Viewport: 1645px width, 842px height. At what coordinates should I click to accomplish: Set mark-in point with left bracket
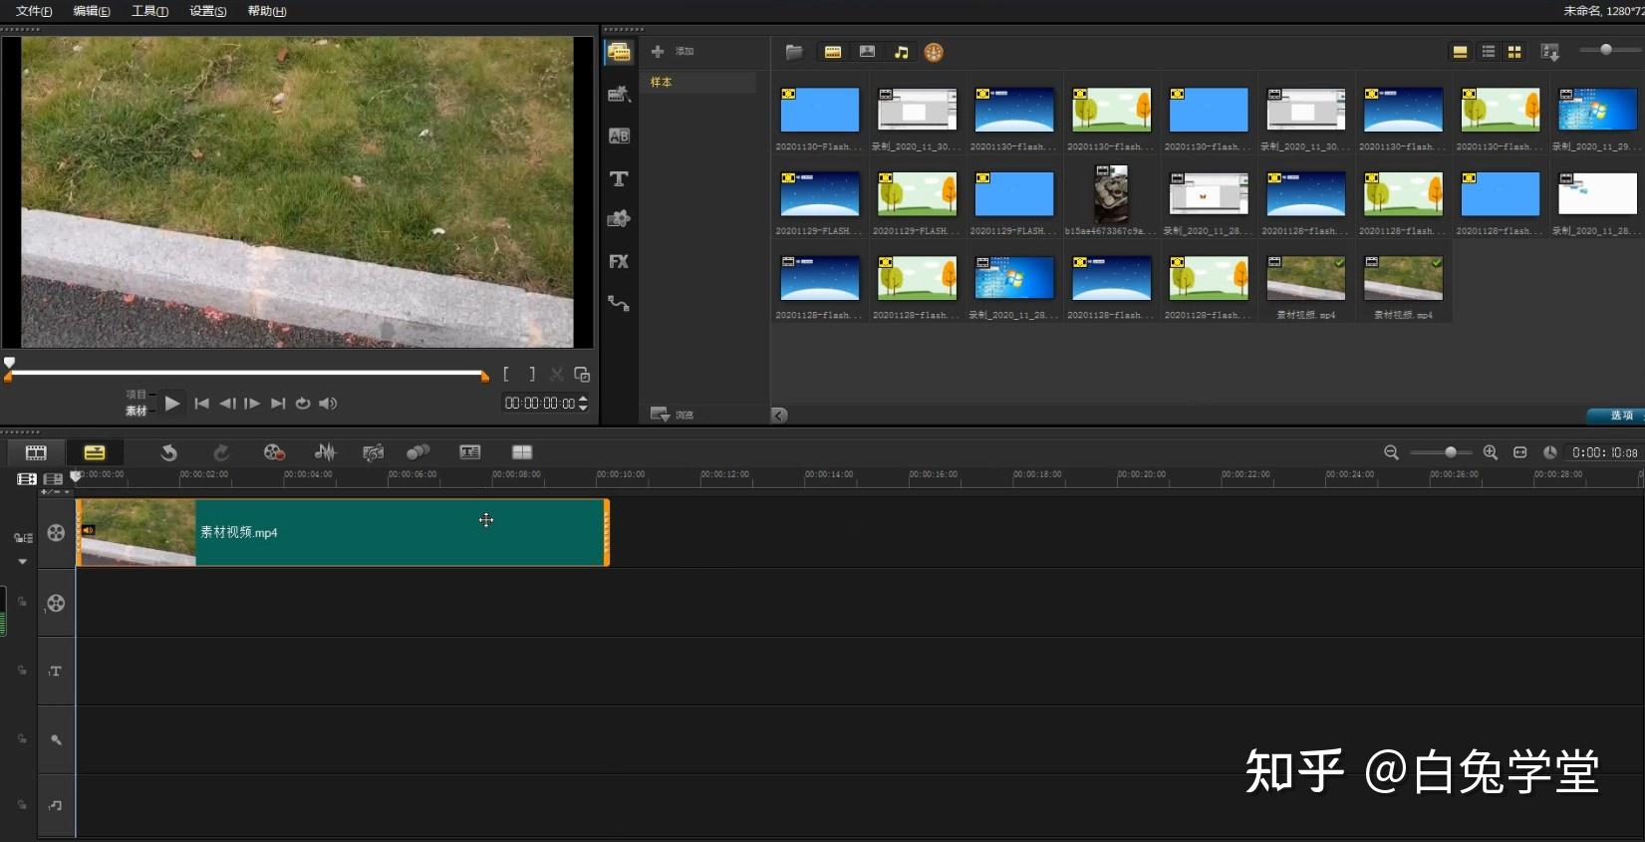click(x=506, y=374)
